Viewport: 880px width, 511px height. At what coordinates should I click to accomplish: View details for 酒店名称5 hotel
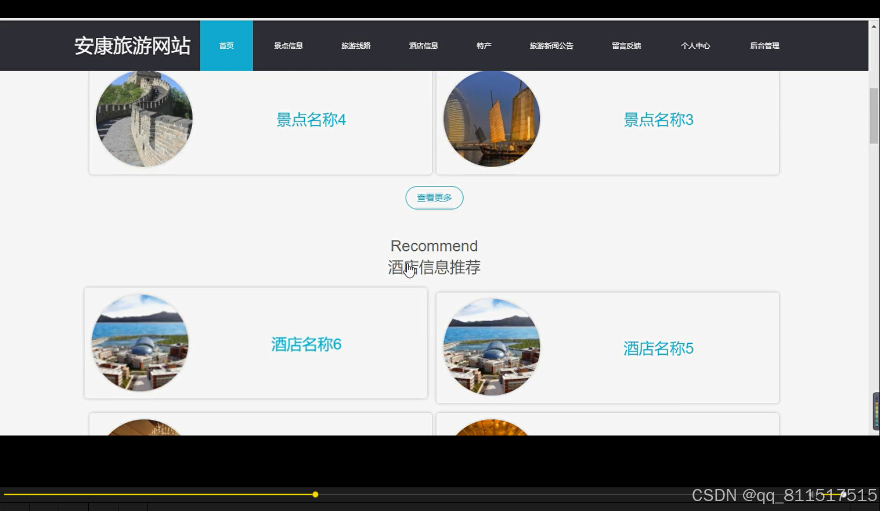point(658,348)
